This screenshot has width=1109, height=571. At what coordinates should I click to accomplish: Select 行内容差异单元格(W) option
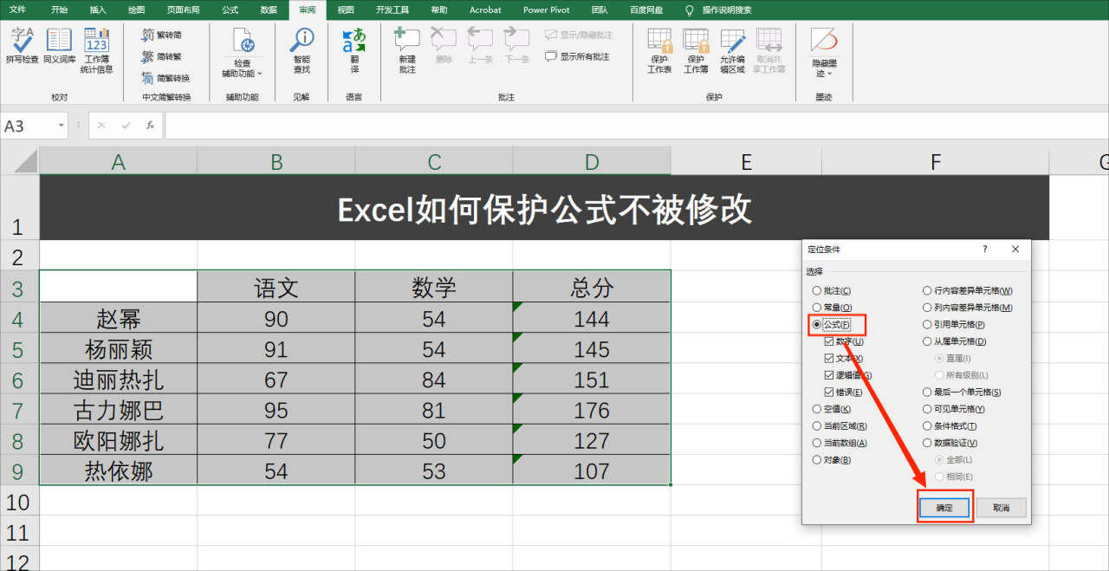[968, 291]
